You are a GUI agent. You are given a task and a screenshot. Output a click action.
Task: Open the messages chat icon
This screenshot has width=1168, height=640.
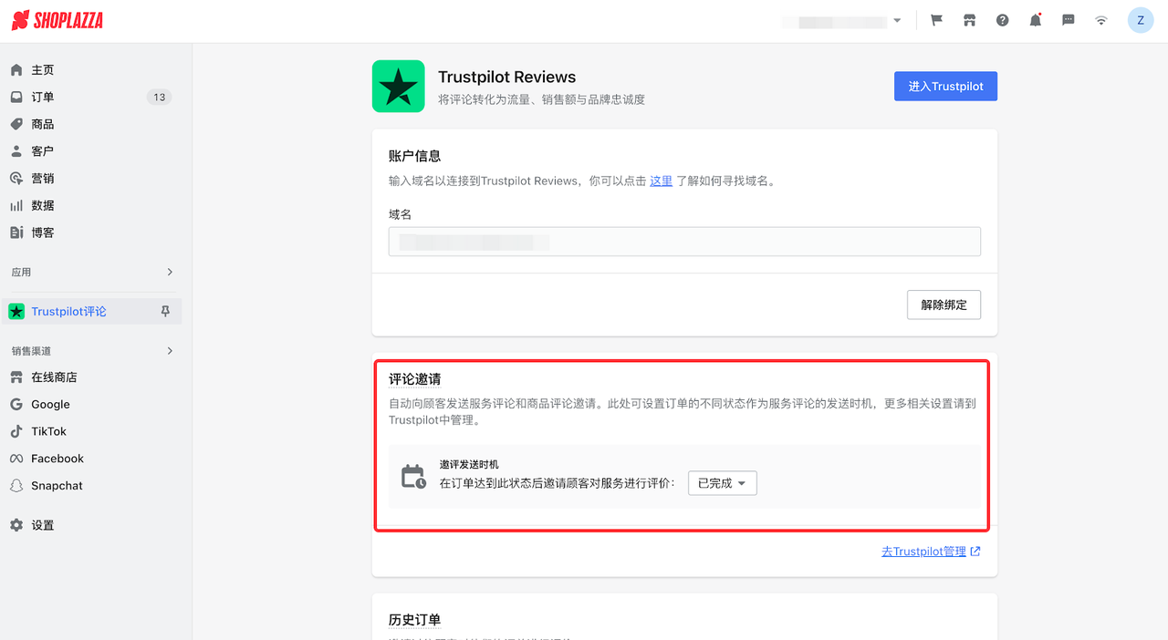coord(1068,19)
